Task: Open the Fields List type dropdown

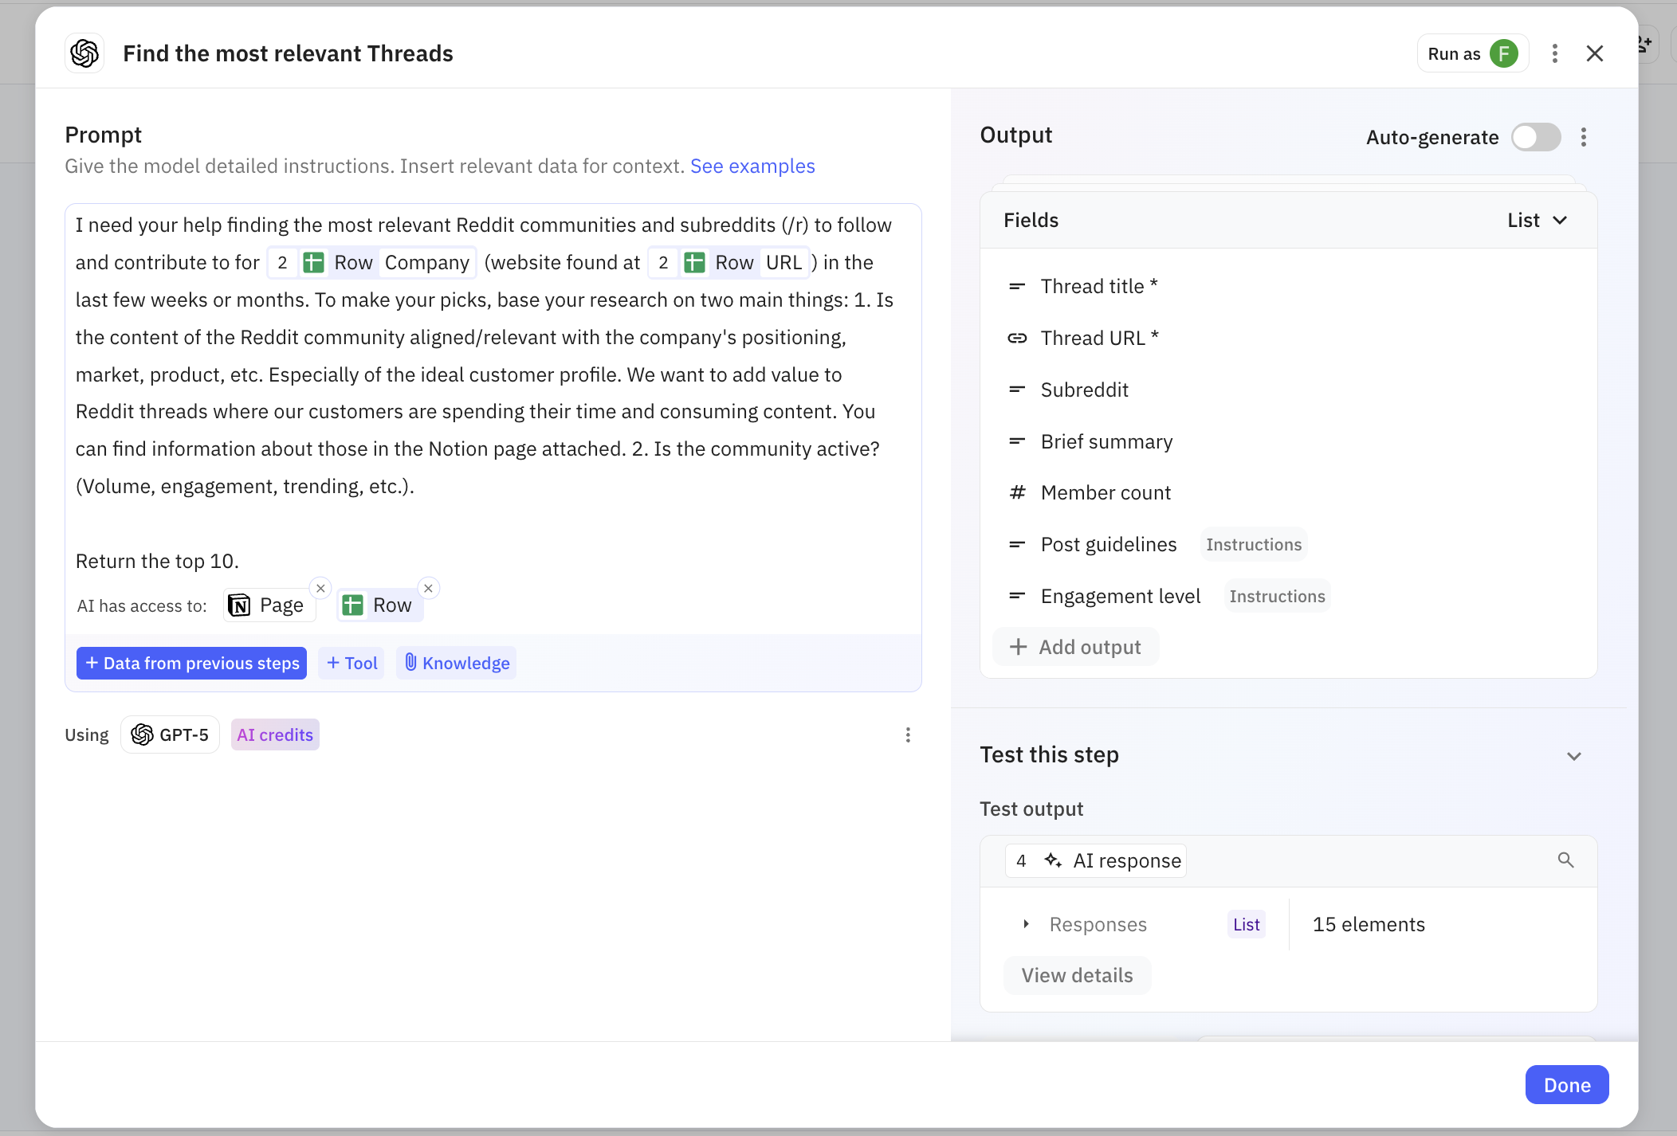Action: (1538, 221)
